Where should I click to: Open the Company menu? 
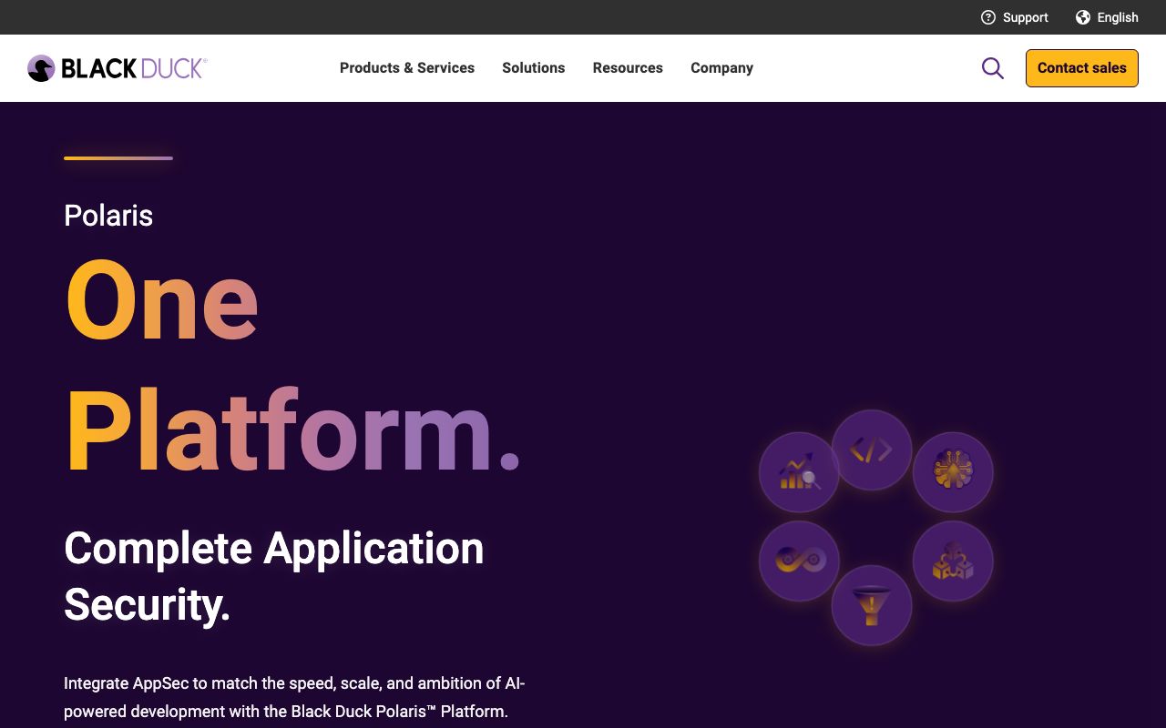pyautogui.click(x=721, y=68)
